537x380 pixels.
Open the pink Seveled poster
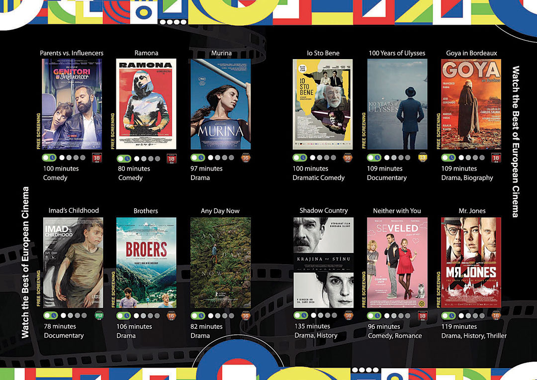(397, 263)
